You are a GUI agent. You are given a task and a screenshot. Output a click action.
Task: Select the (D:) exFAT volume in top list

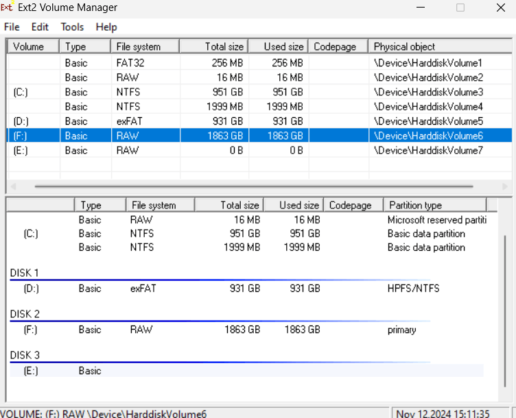click(x=259, y=121)
